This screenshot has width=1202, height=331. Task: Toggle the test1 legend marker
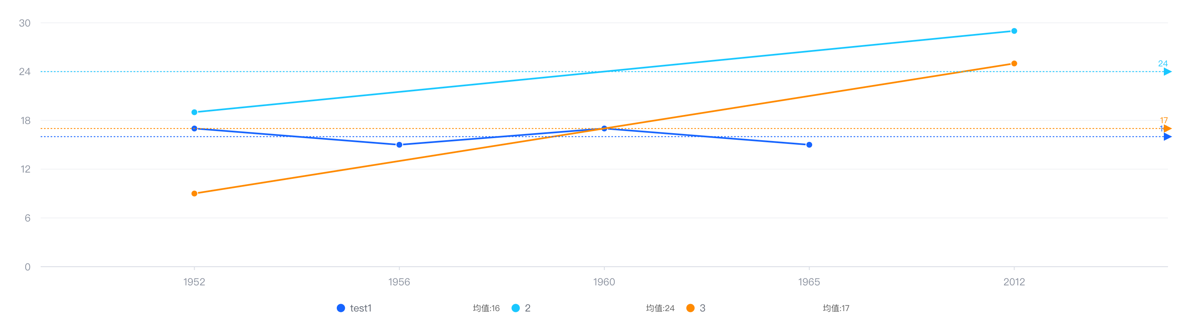click(341, 308)
